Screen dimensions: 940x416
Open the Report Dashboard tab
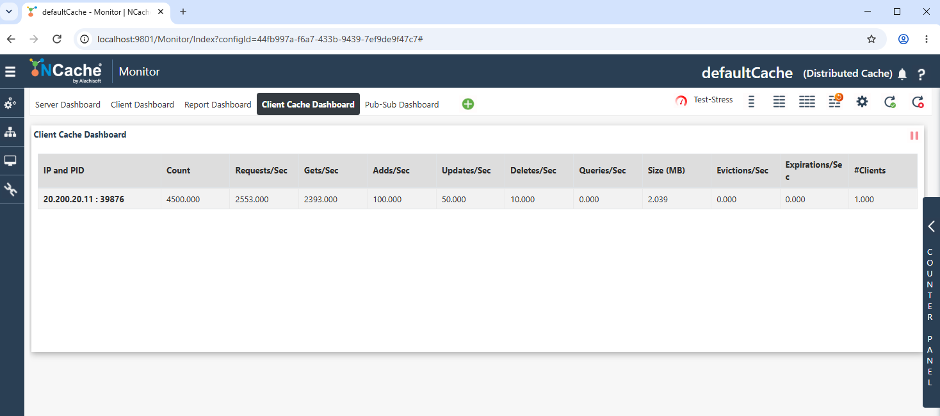(x=218, y=104)
